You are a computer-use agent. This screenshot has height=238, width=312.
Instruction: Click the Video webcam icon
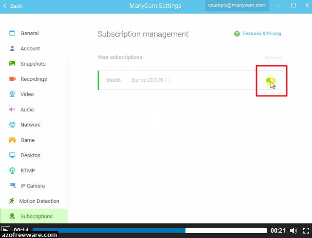coord(12,94)
